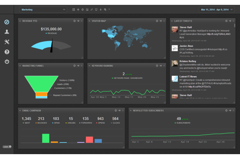
Task: Click the add widget plus icon in toolbar
Action: click(78, 9)
